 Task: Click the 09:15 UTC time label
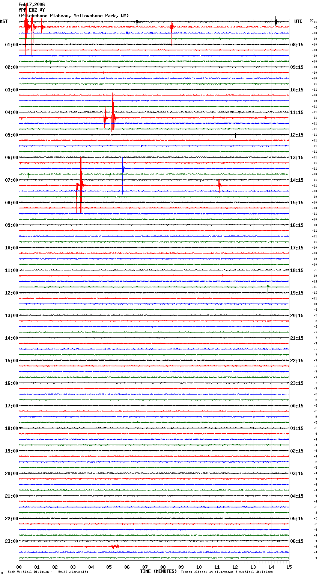[x=297, y=67]
